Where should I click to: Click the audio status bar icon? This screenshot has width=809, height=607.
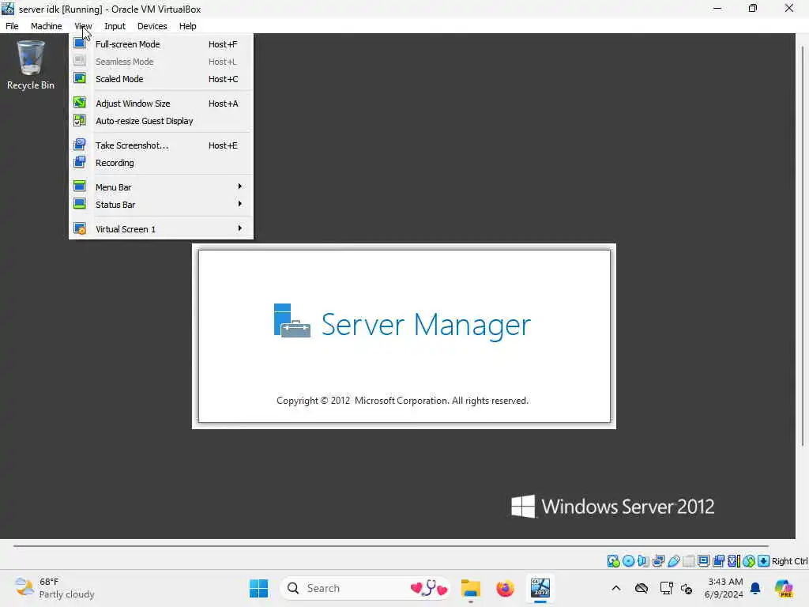tap(643, 561)
